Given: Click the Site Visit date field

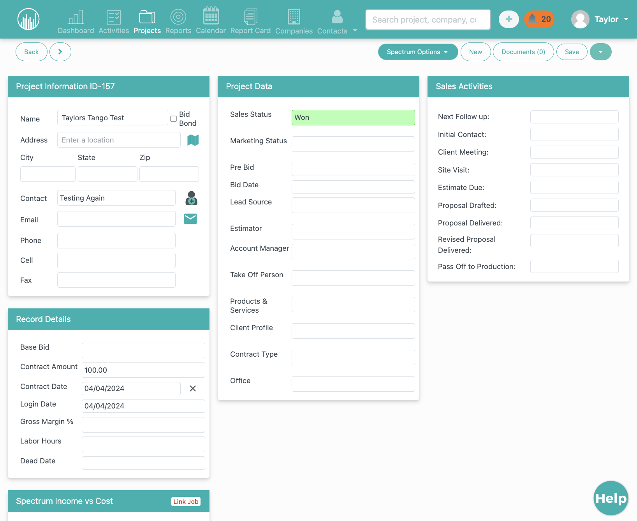Looking at the screenshot, I should click(x=574, y=170).
